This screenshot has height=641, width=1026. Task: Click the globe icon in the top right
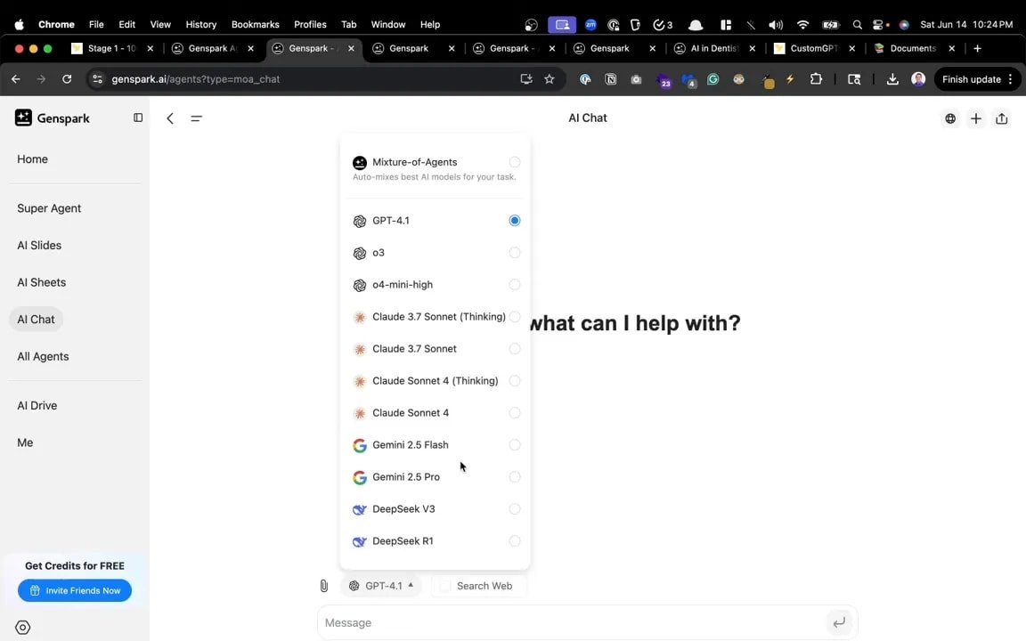pos(950,118)
